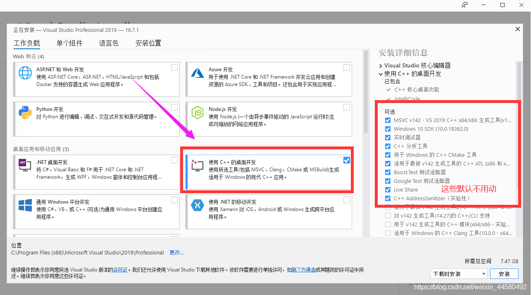Uncheck Windows 10 SDK (10.0.18362.0) option
531x295 pixels.
click(388, 129)
